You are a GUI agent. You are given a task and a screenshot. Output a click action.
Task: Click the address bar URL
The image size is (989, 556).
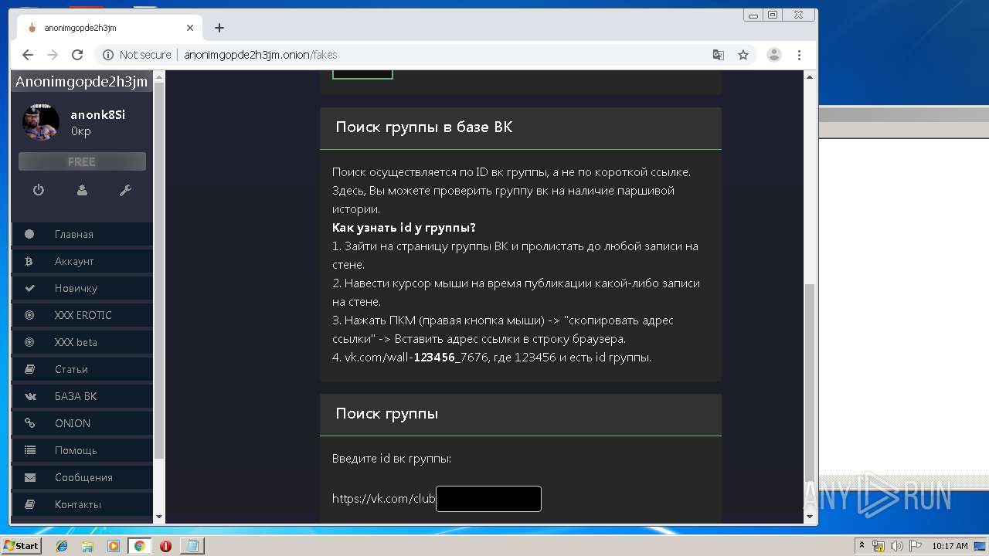click(x=260, y=55)
